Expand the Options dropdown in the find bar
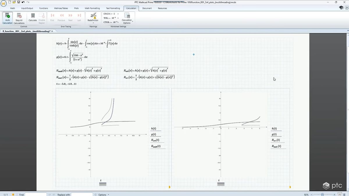 (108, 195)
